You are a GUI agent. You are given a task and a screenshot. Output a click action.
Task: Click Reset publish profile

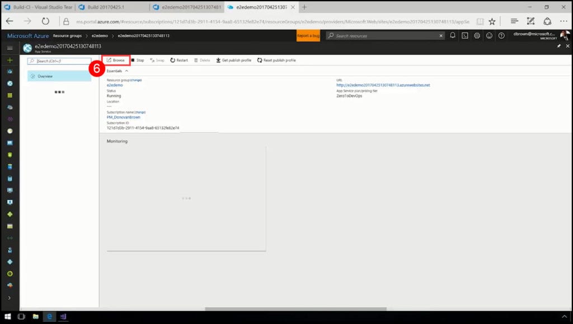pos(276,60)
